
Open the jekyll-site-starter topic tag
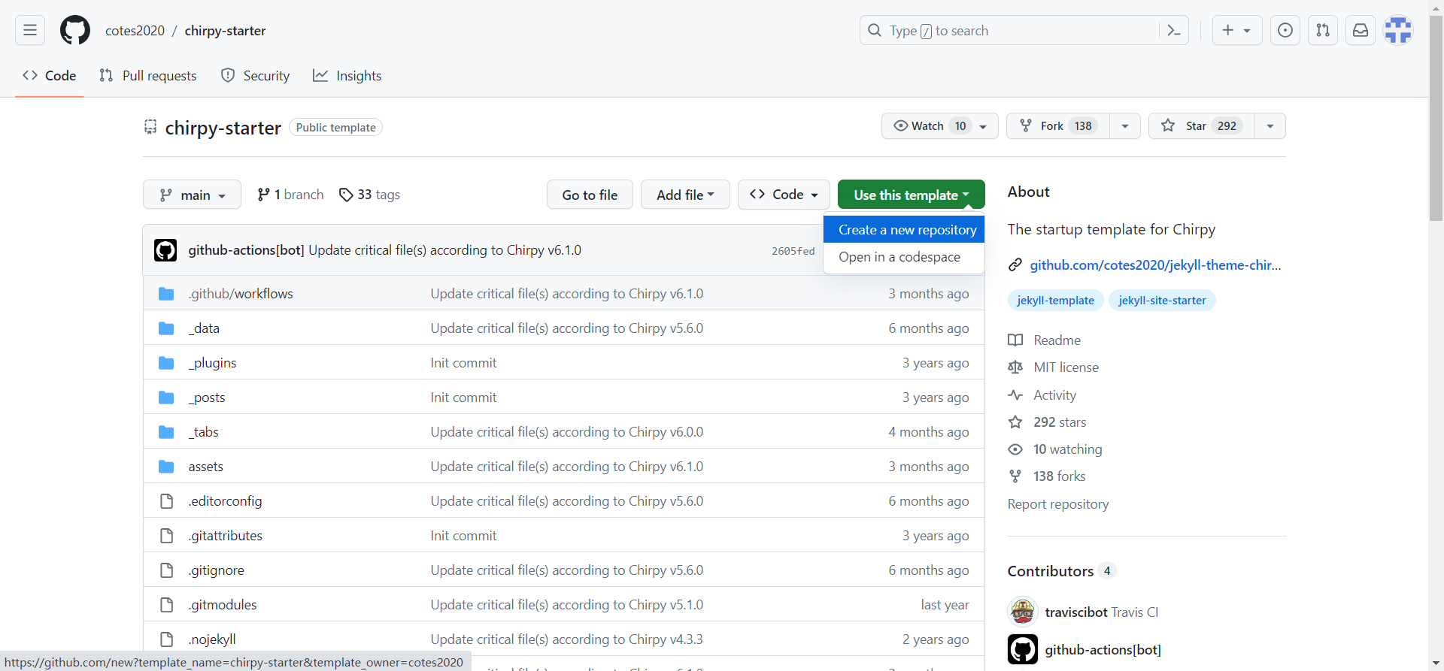[1162, 301]
